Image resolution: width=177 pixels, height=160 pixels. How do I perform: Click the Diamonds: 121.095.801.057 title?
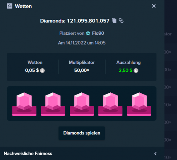[x=75, y=21]
